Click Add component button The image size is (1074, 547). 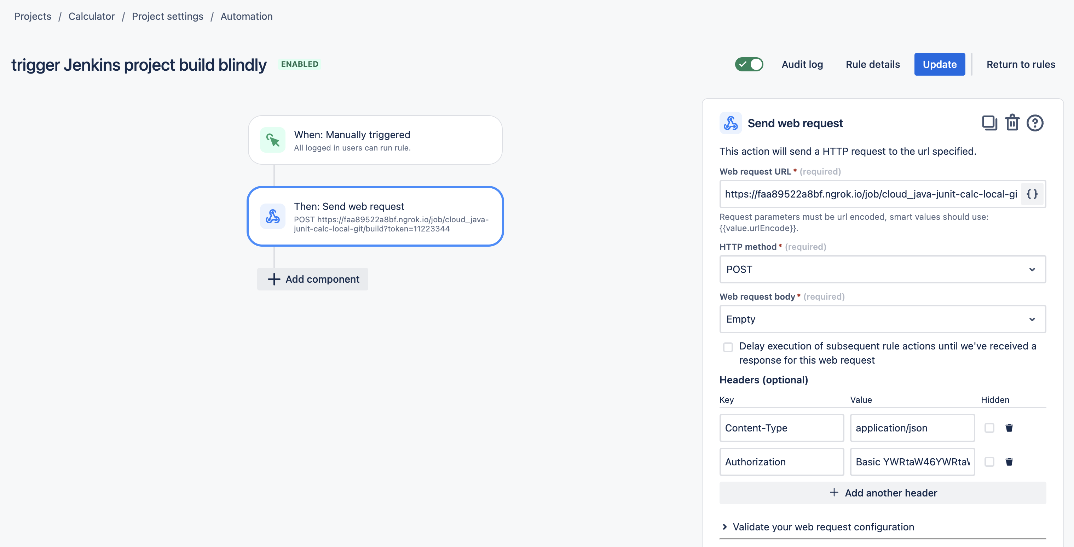[x=312, y=279]
